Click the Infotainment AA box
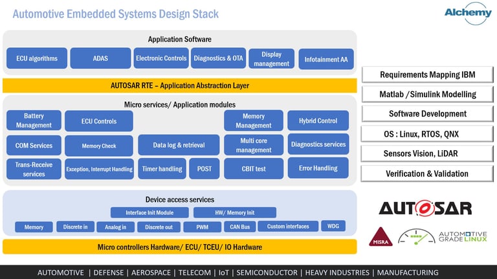497x279 pixels. point(326,60)
